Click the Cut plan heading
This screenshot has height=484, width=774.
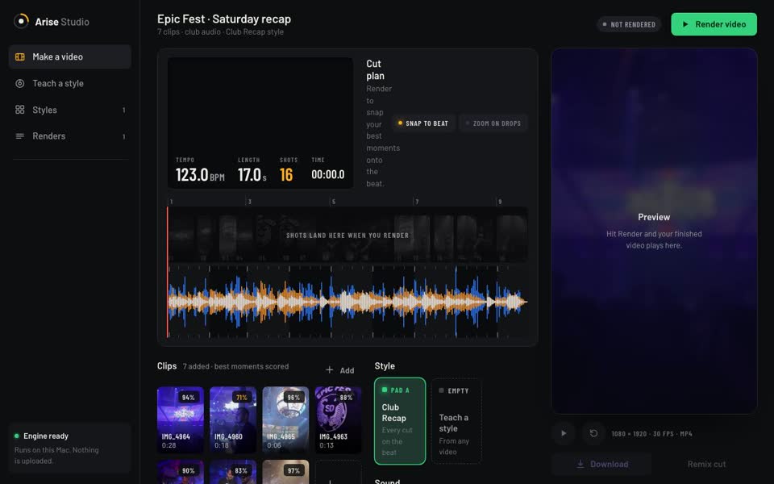pos(375,69)
